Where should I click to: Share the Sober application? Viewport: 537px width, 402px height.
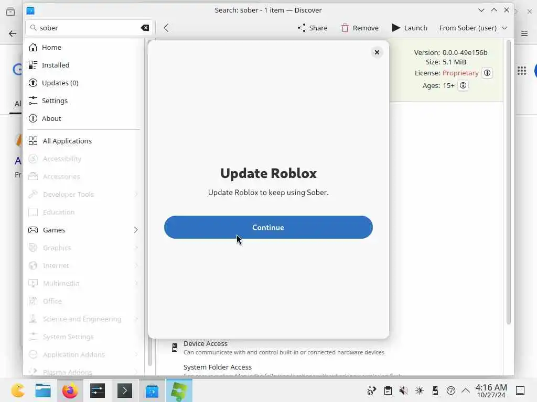tap(313, 28)
